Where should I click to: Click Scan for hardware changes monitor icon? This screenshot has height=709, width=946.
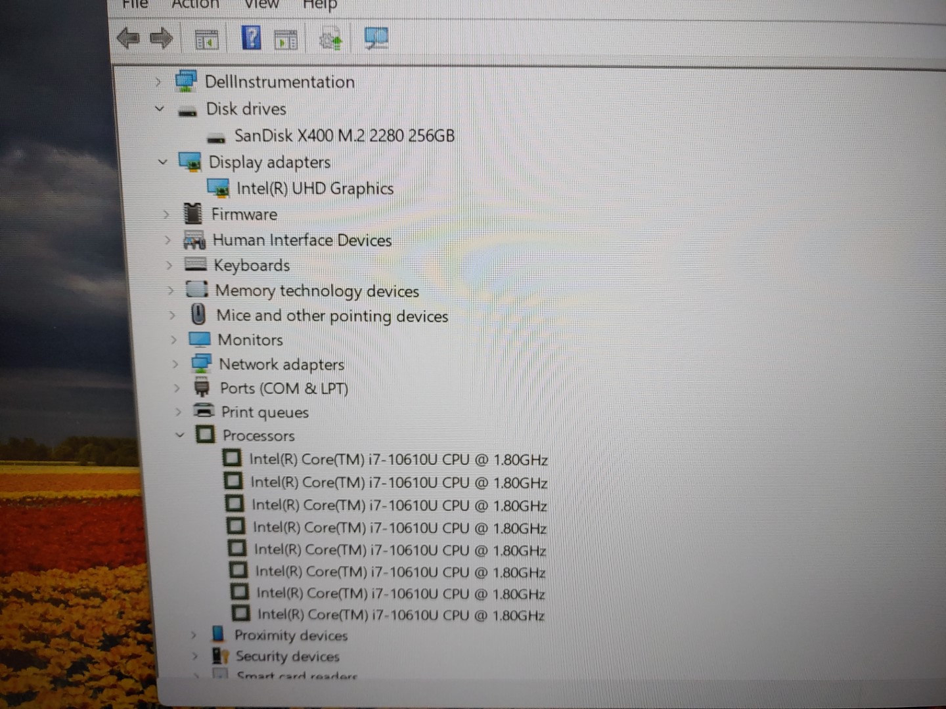[x=376, y=38]
